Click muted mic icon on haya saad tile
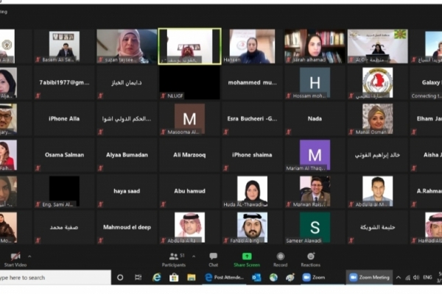Screen dimensions: 442x294 [101, 204]
